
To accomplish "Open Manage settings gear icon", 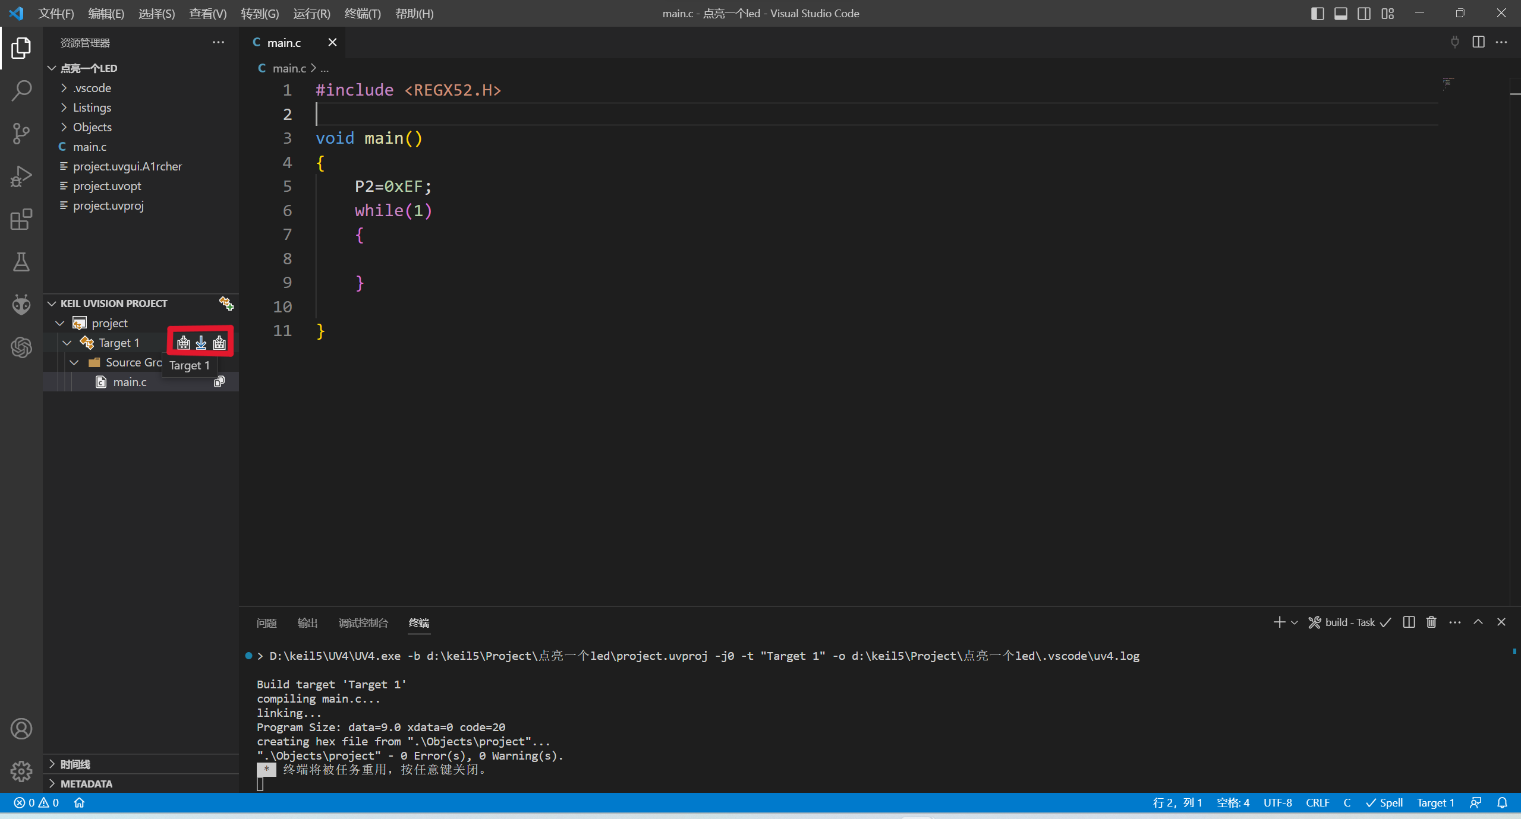I will [21, 771].
